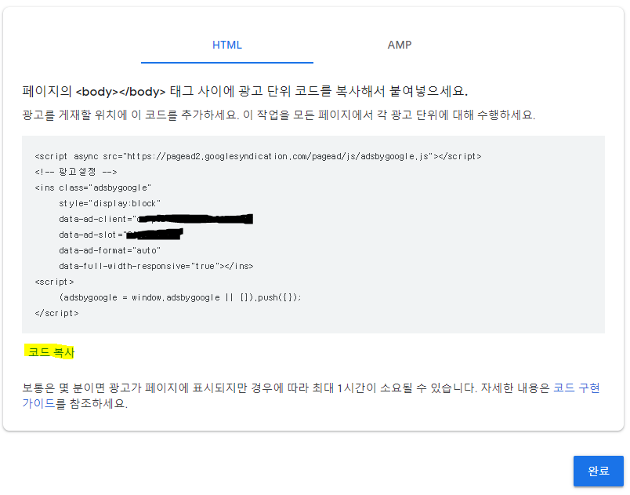
Task: Click the adsbygoogle push code line
Action: [180, 297]
